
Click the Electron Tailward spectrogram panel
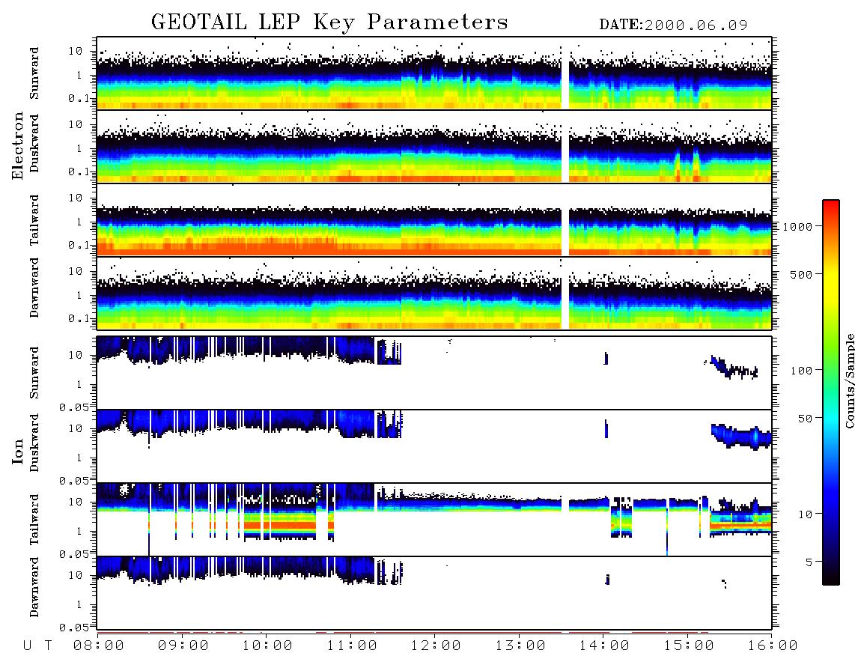point(434,220)
